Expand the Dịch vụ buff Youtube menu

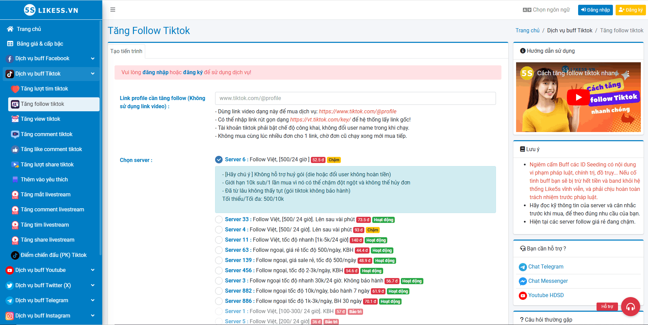point(50,270)
